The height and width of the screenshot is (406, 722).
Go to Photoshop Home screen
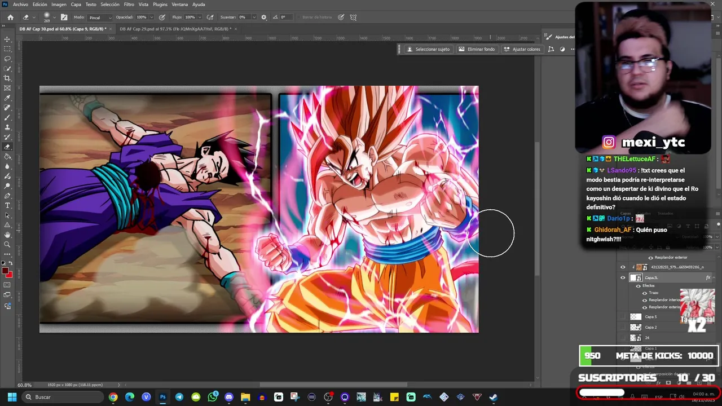point(10,17)
